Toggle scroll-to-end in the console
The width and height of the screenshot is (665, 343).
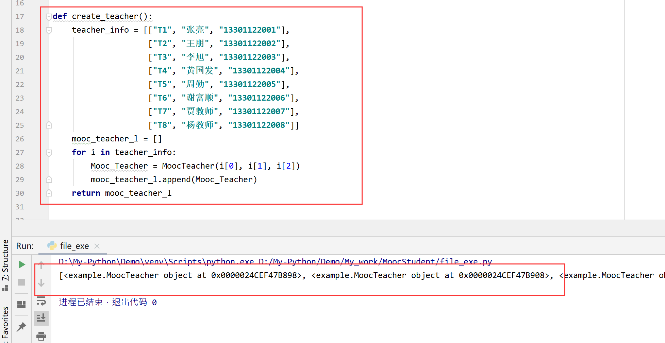coord(41,318)
